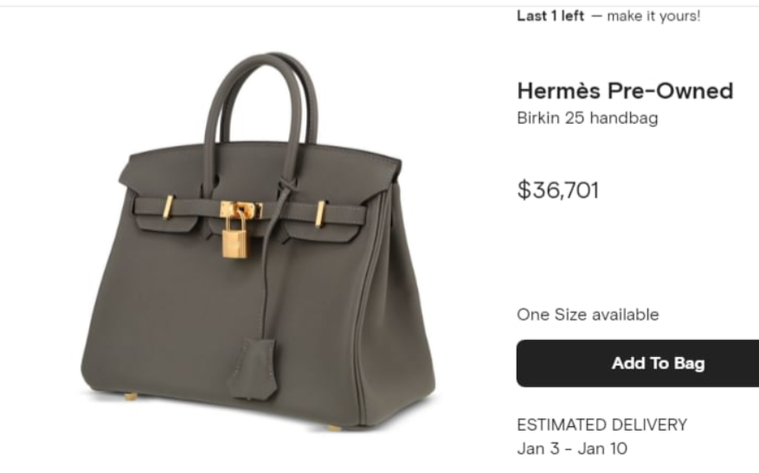This screenshot has height=473, width=759.
Task: Click the Last 1 left notice
Action: (550, 16)
